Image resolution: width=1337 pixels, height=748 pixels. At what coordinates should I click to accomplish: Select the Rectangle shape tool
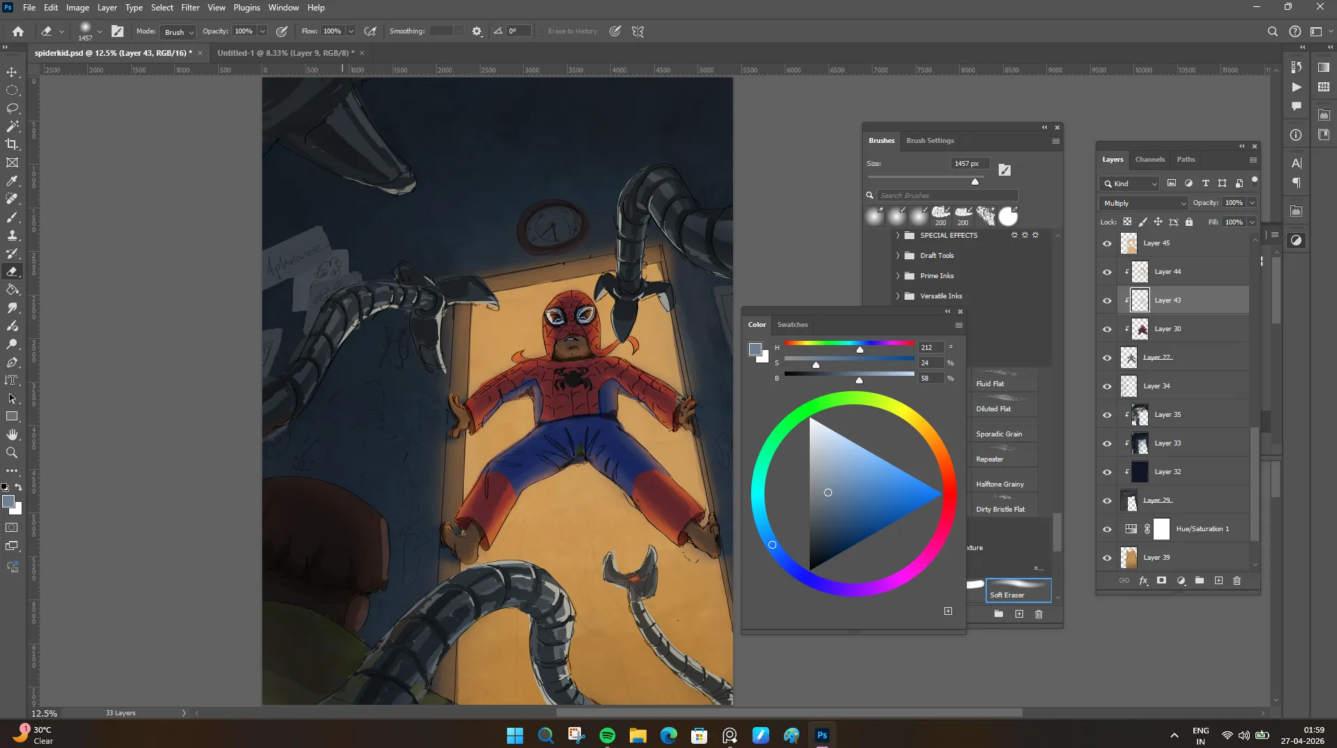coord(12,416)
